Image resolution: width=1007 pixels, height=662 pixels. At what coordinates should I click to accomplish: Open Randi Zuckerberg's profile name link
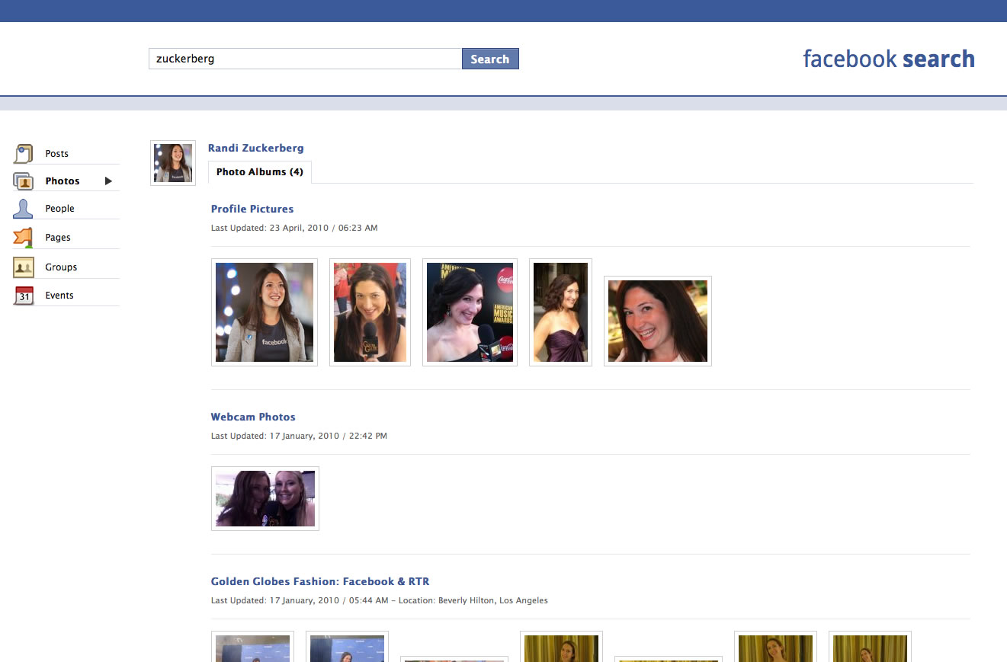click(256, 148)
